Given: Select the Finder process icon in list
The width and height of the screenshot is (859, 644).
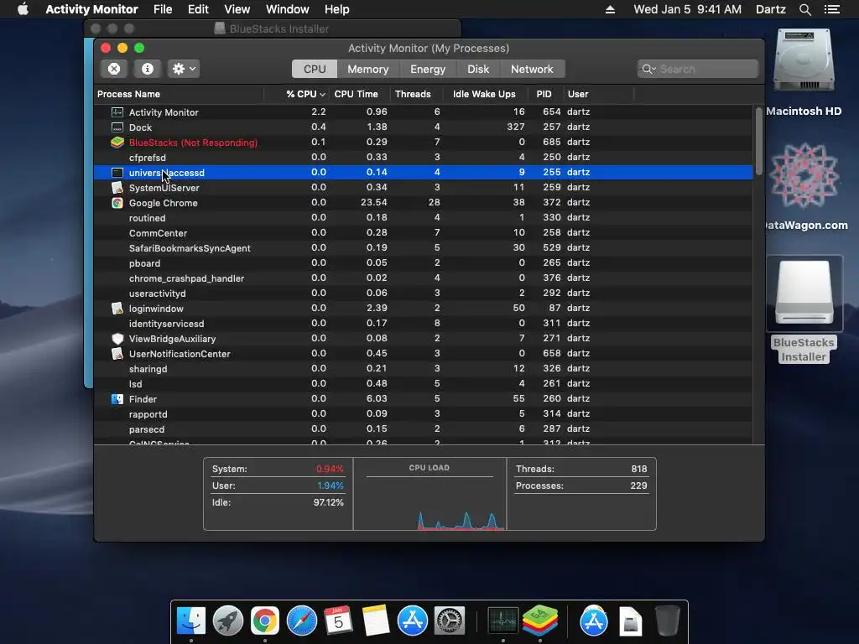Looking at the screenshot, I should pyautogui.click(x=117, y=399).
